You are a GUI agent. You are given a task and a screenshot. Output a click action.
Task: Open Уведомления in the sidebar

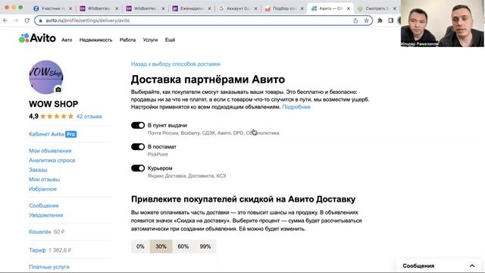point(45,215)
